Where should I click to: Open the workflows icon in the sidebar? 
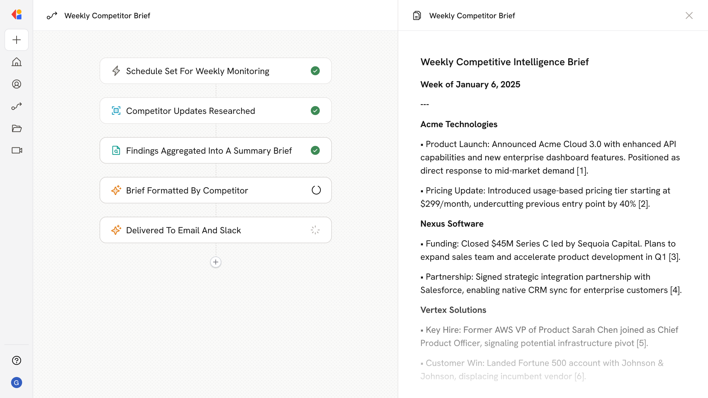point(17,106)
